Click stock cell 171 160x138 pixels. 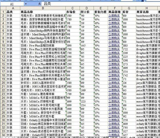(x=129, y=79)
